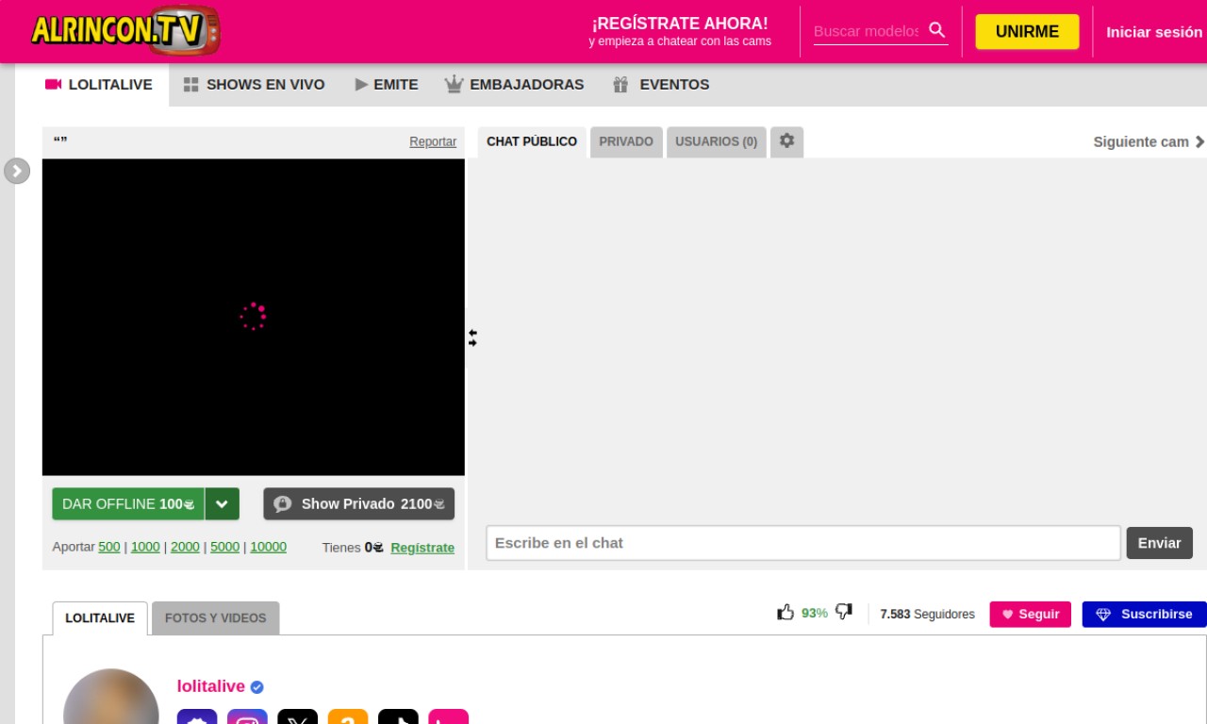The width and height of the screenshot is (1207, 724).
Task: Select the LOLITALIVE profile tab
Action: coord(100,618)
